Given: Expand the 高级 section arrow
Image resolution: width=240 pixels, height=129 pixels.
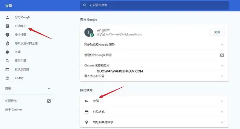Looking at the screenshot, I should click(49, 89).
